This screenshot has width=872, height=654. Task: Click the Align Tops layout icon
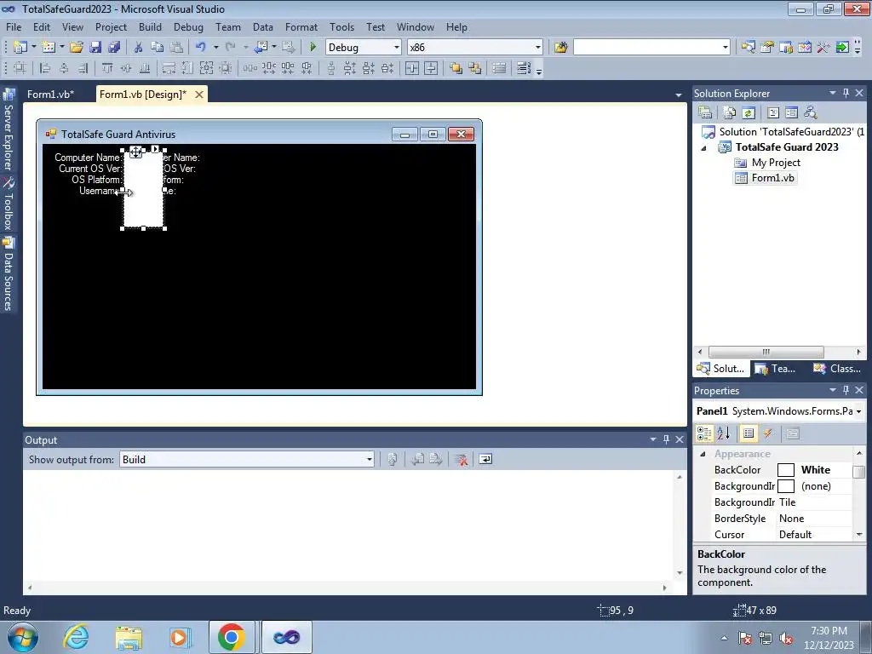[x=107, y=68]
